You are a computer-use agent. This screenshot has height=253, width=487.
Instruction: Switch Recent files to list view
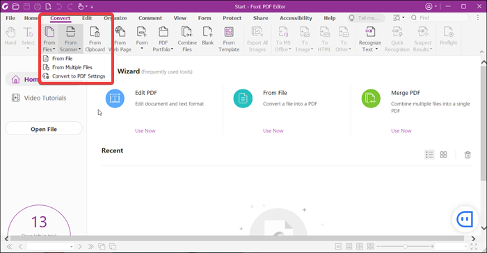tap(429, 155)
